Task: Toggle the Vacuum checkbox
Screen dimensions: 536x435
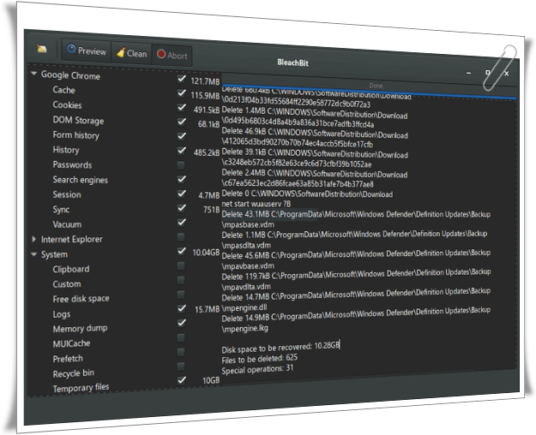Action: pyautogui.click(x=181, y=223)
